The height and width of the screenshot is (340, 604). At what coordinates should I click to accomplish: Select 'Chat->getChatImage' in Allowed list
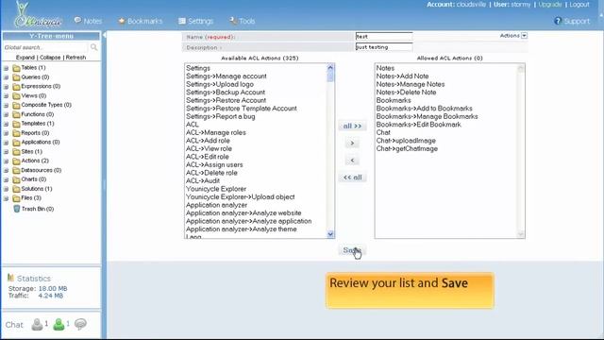tap(407, 149)
